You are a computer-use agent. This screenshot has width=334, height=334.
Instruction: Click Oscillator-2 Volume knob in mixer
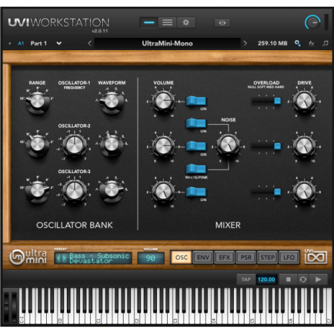[x=164, y=146]
